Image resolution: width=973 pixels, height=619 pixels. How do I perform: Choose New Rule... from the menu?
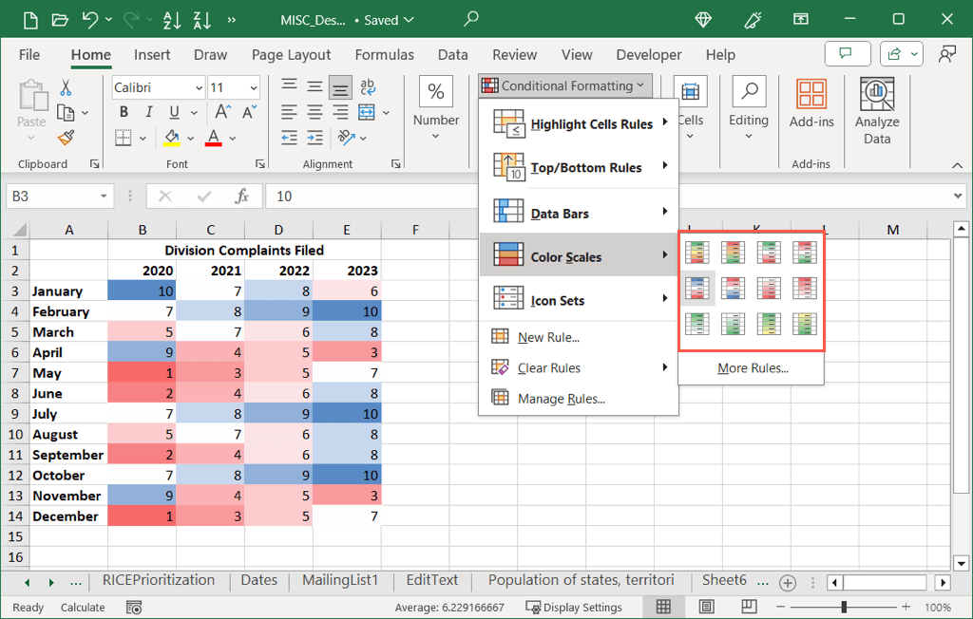tap(579, 337)
